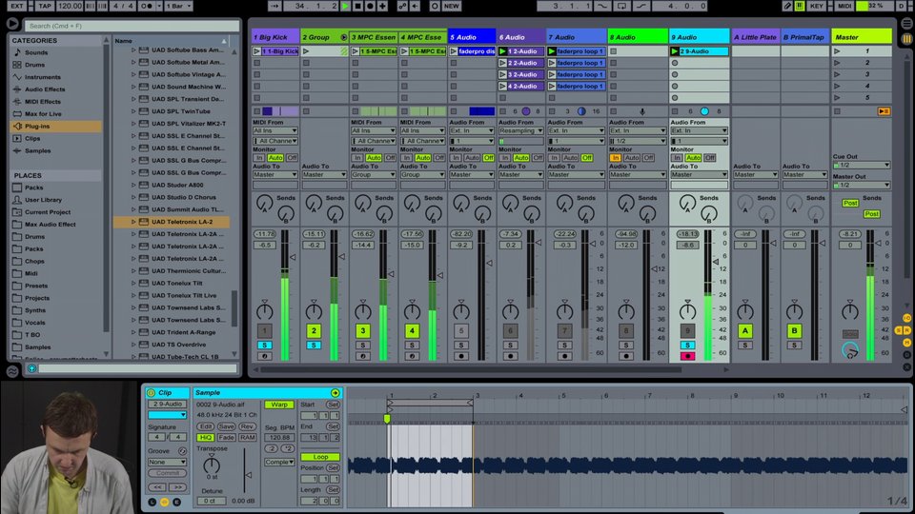Image resolution: width=915 pixels, height=514 pixels.
Task: Open track 6 Audio From Resampling dropdown
Action: [x=520, y=130]
